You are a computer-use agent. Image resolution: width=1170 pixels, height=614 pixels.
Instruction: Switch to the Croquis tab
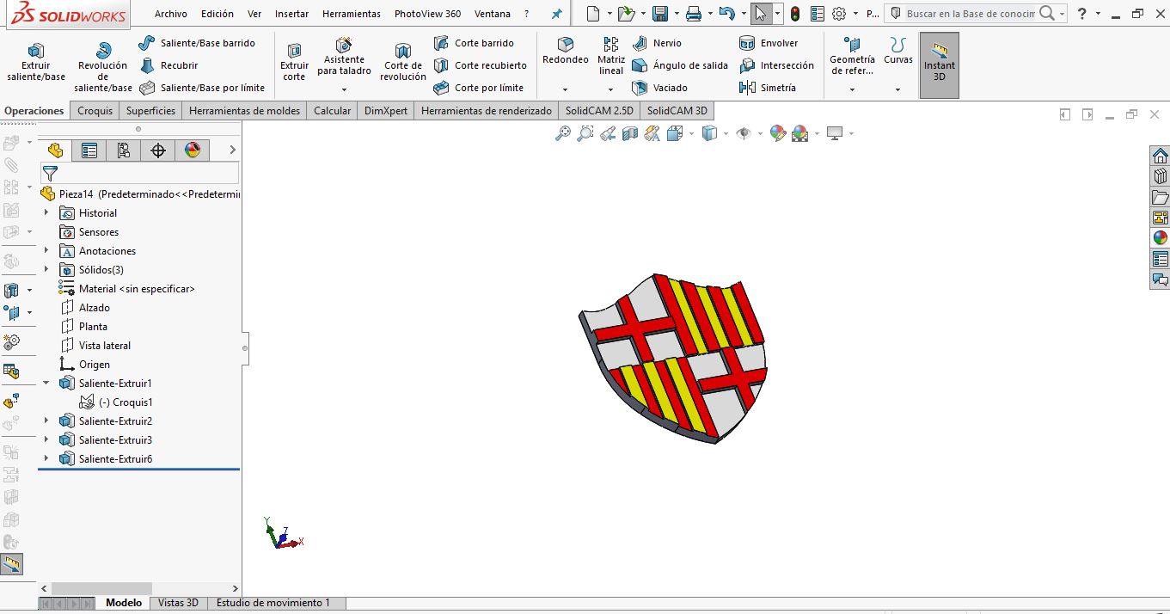coord(95,111)
